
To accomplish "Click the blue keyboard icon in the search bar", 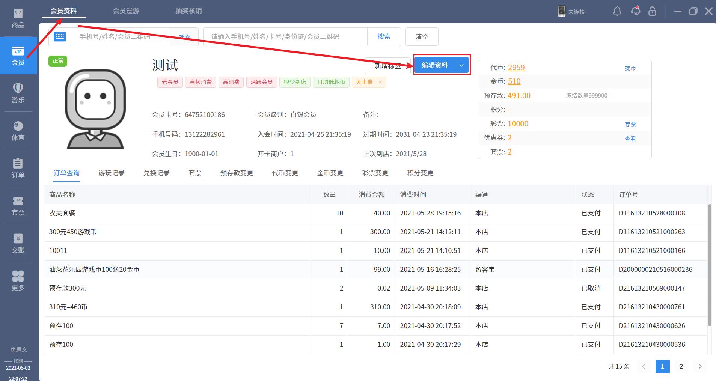I will (x=60, y=36).
